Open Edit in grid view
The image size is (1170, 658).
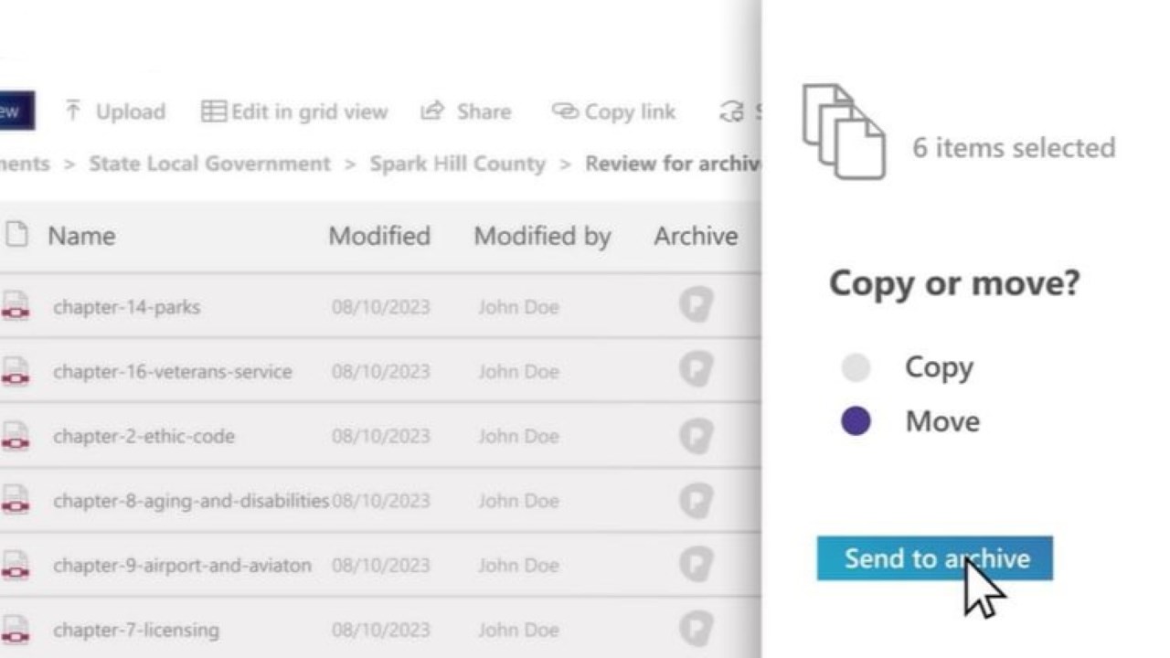pos(295,111)
